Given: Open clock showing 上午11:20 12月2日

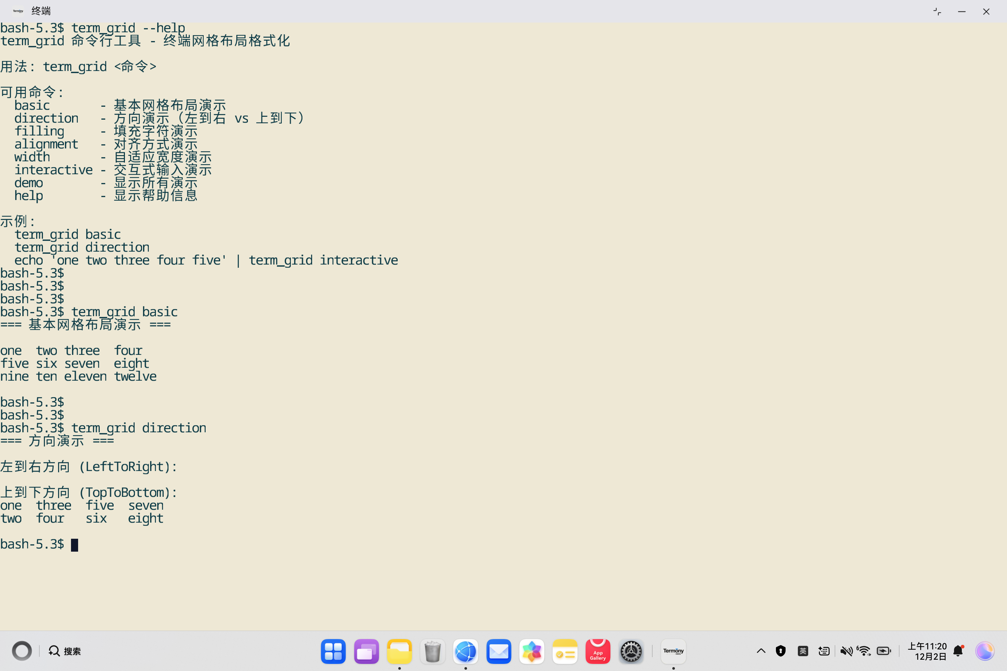Looking at the screenshot, I should [927, 651].
